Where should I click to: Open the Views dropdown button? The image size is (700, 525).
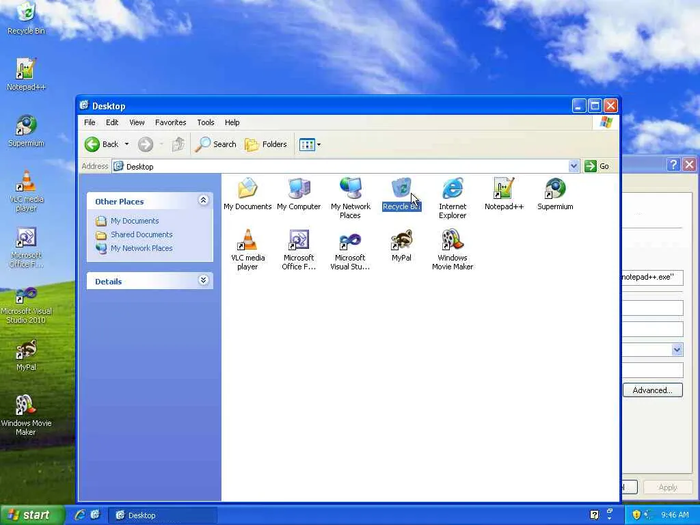click(310, 145)
